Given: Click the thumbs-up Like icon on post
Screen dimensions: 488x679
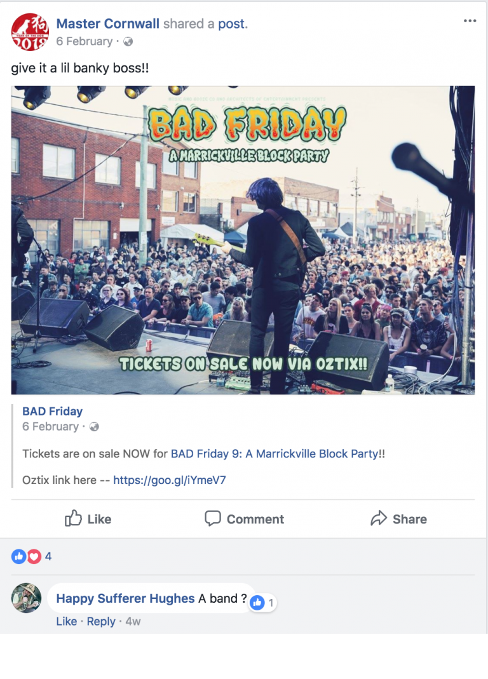Looking at the screenshot, I should [x=73, y=518].
